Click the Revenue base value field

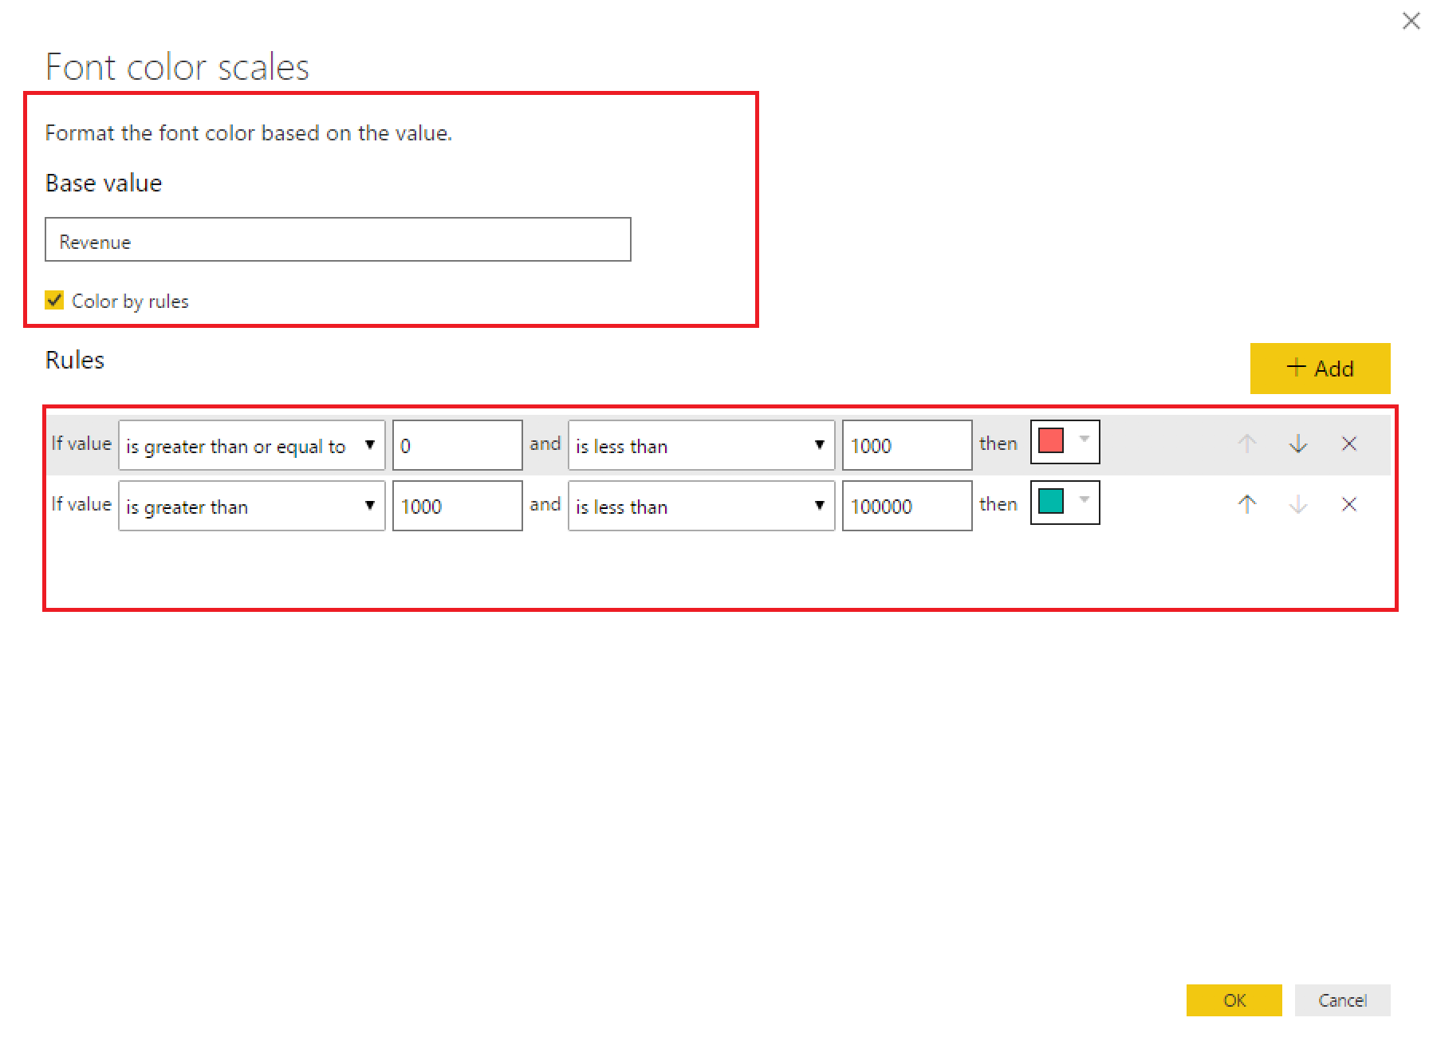click(337, 240)
